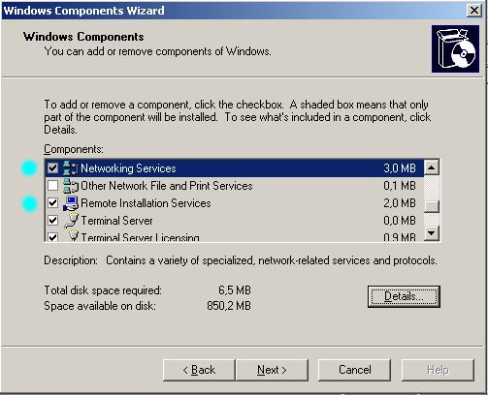488x395 pixels.
Task: Click the 6,5 MB total disk space value
Action: (x=235, y=290)
